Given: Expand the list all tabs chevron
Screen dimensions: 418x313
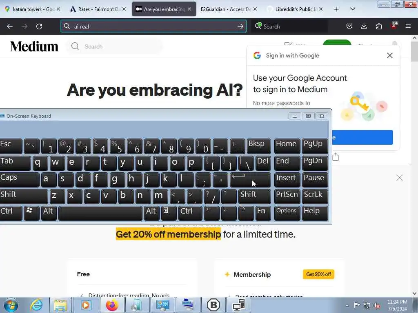Looking at the screenshot, I should (352, 9).
